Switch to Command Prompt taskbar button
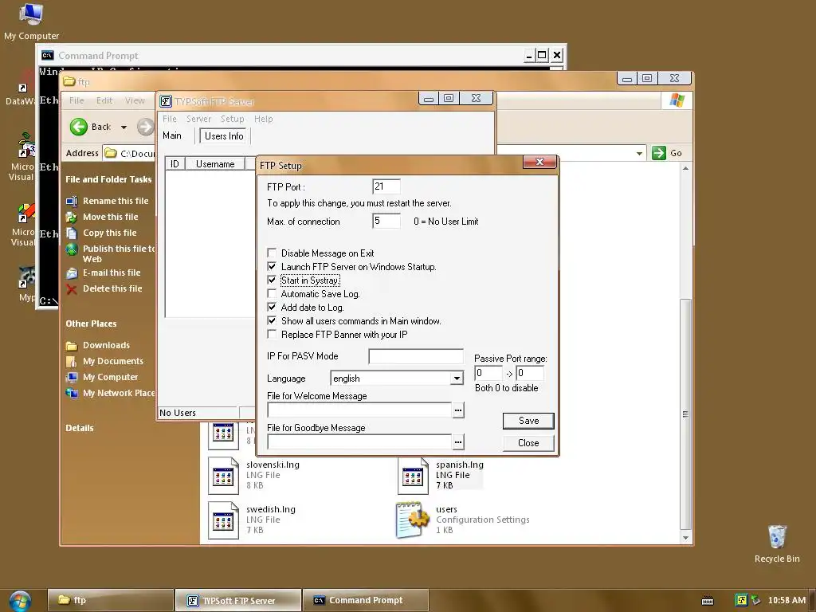This screenshot has width=816, height=612. 366,600
